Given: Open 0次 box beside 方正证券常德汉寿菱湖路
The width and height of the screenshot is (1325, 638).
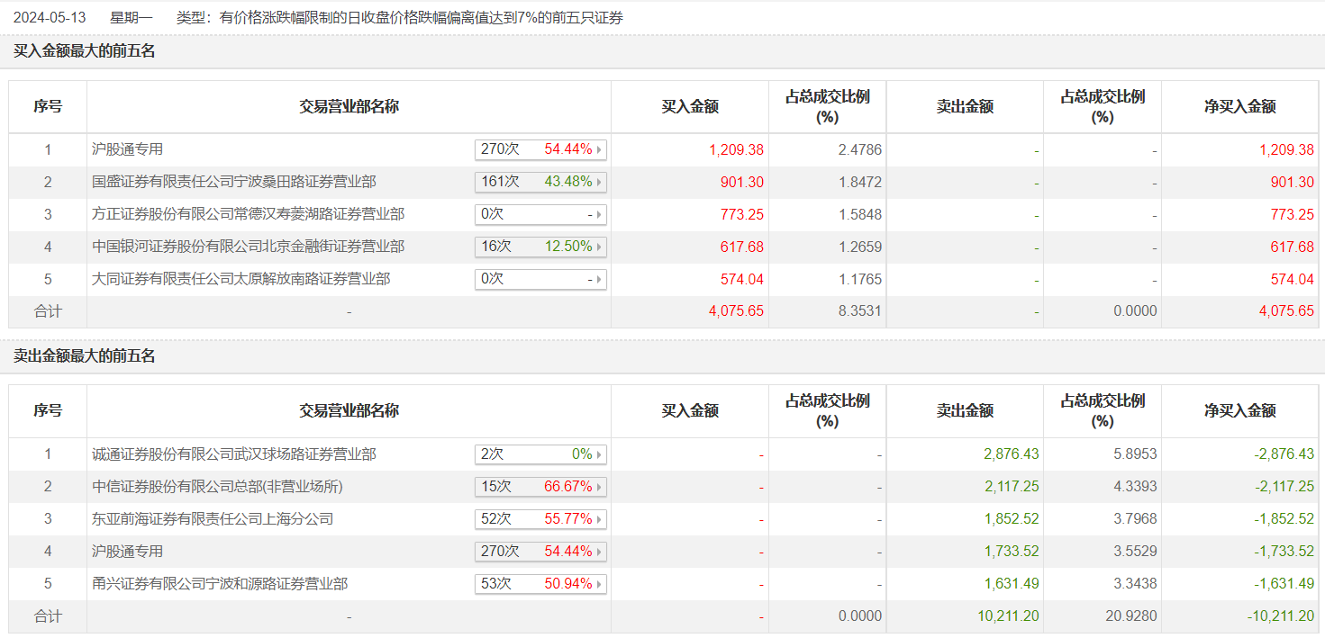Looking at the screenshot, I should [540, 214].
